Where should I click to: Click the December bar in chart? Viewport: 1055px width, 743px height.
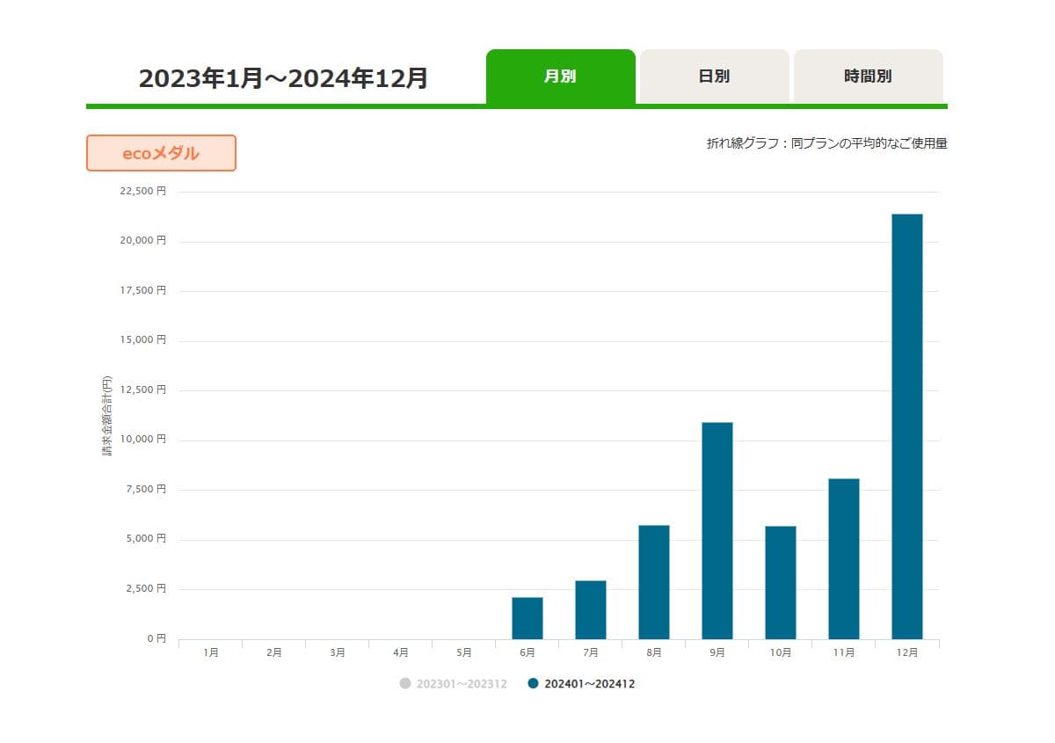tap(906, 426)
